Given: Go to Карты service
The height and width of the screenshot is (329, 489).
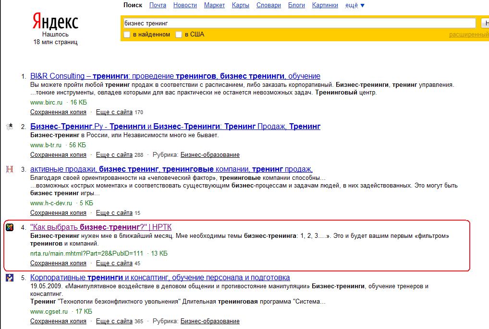Looking at the screenshot, I should pyautogui.click(x=241, y=5).
